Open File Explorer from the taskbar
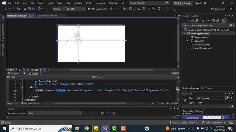236x132 pixels. (x=77, y=128)
